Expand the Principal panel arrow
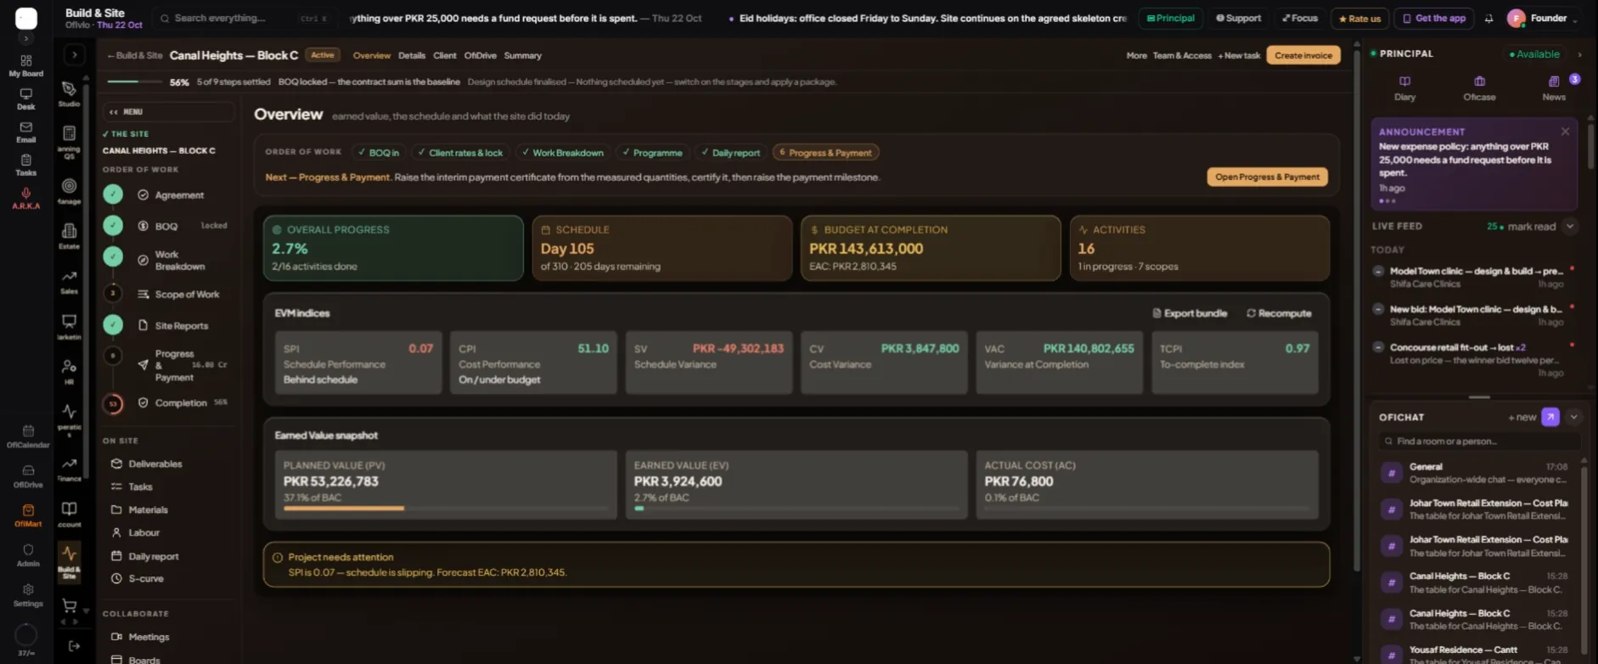The width and height of the screenshot is (1598, 664). [x=1579, y=54]
